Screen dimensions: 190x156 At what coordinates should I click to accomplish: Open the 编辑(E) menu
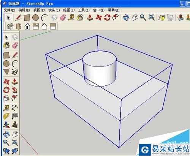(24, 10)
